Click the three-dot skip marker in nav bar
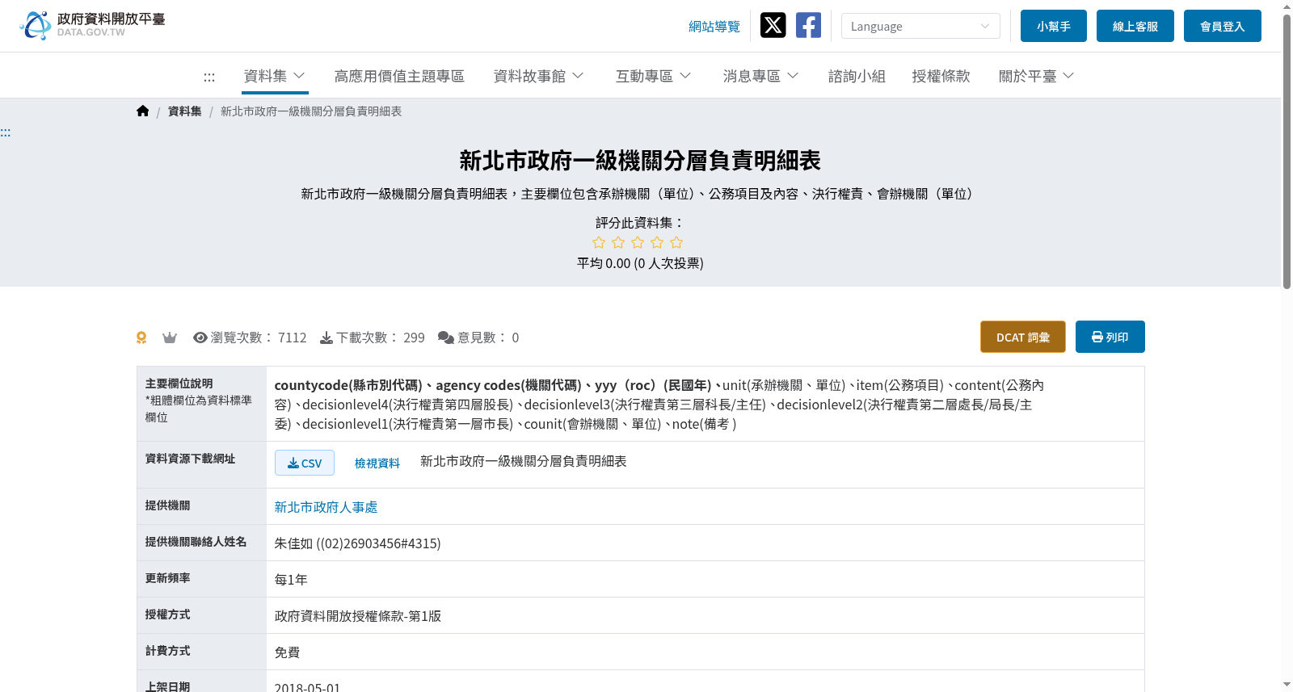Screen dimensions: 1293x692 209,77
